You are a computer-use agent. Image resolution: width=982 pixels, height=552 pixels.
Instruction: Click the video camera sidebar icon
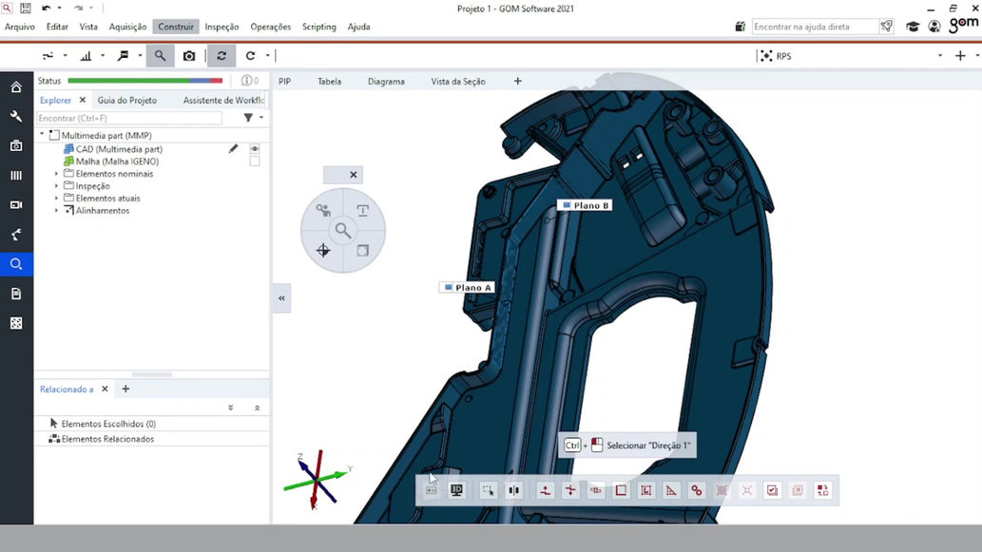pyautogui.click(x=16, y=204)
